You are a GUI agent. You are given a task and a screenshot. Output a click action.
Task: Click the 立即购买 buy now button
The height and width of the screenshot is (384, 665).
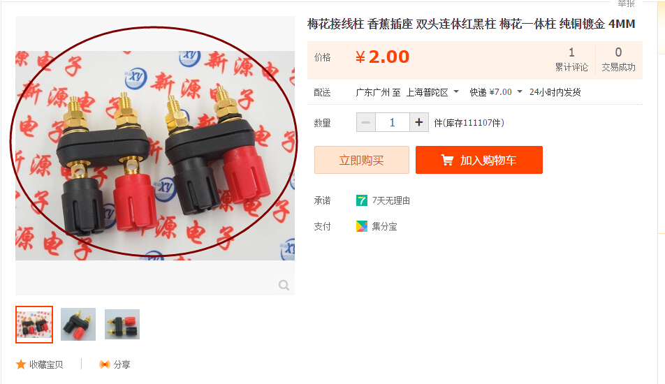point(361,160)
